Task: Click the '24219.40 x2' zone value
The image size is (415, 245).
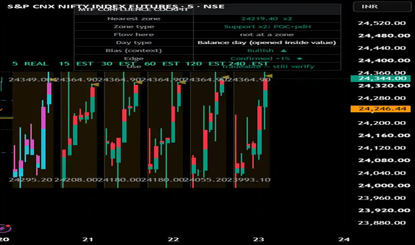Action: [267, 19]
